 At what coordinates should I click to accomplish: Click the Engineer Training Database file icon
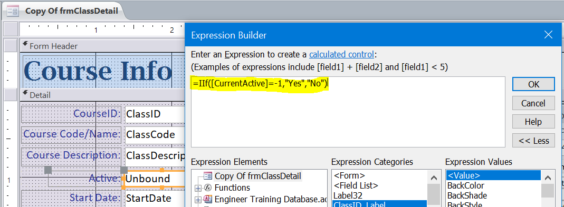tap(208, 199)
